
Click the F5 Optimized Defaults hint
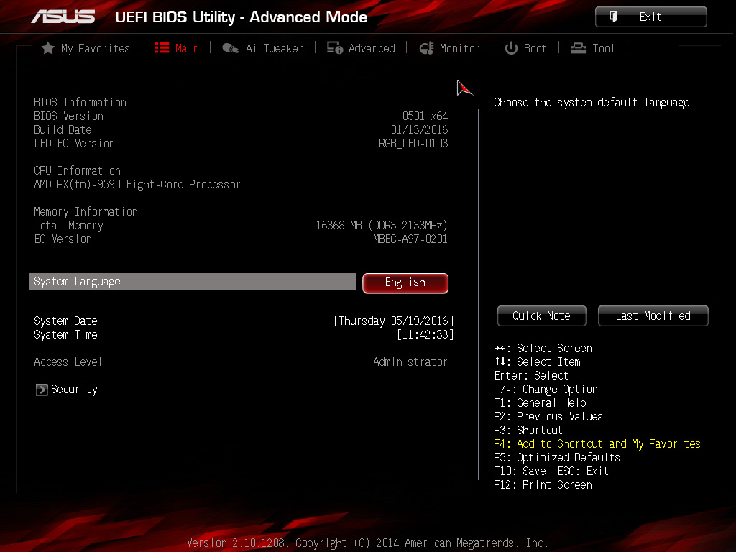click(x=557, y=458)
